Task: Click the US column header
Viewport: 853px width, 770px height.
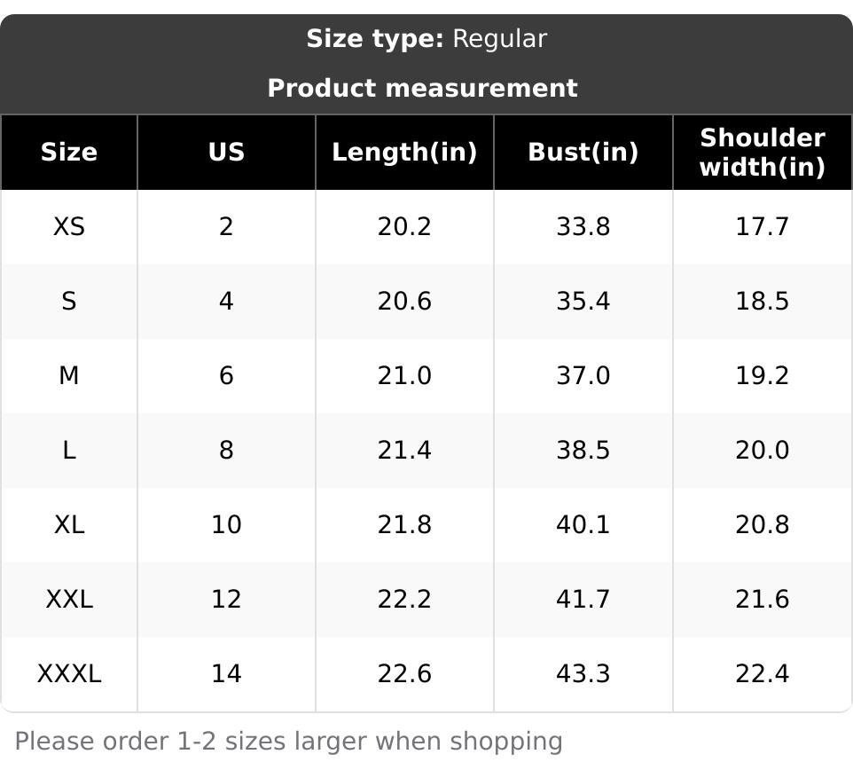Action: (x=226, y=153)
